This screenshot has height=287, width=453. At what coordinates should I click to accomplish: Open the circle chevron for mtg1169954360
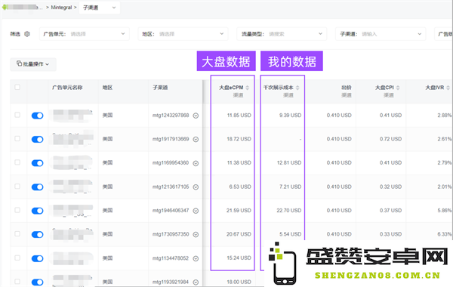196,163
